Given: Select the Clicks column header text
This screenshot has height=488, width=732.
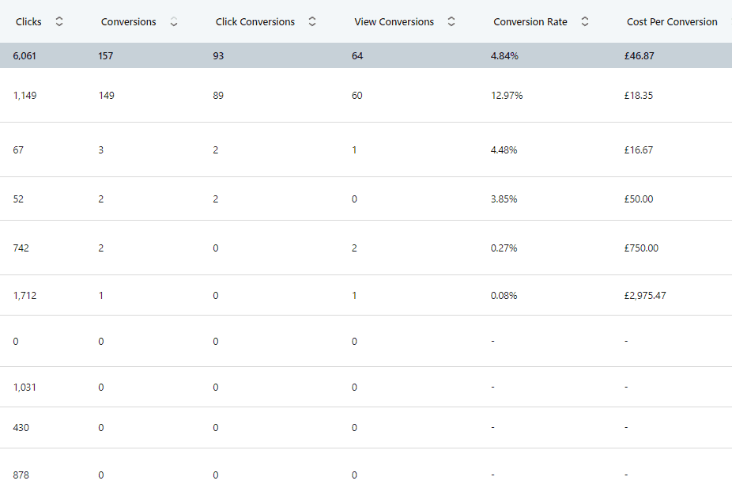Looking at the screenshot, I should click(x=28, y=22).
